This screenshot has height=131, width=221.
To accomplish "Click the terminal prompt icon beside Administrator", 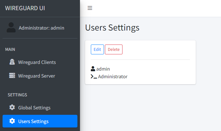I will pyautogui.click(x=94, y=77).
